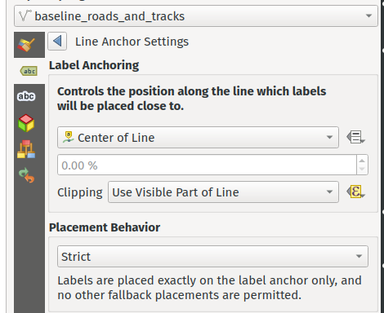Expand the baseline_roads_and_tracks layer dropdown

pos(196,16)
